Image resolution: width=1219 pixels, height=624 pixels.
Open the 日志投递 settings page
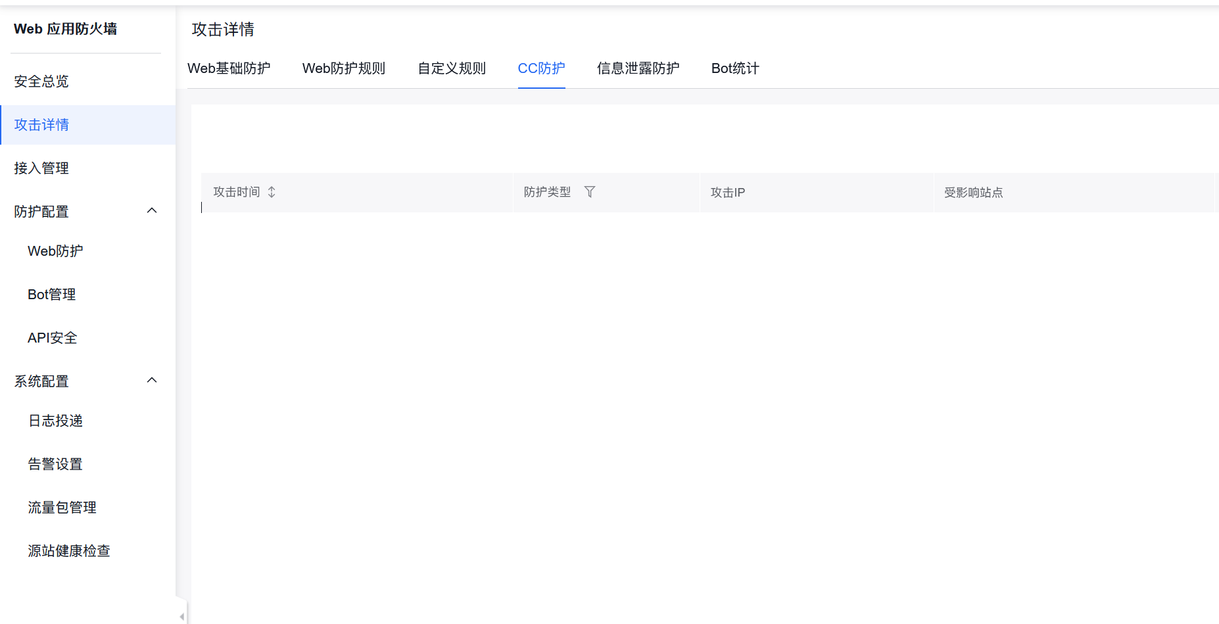point(55,421)
